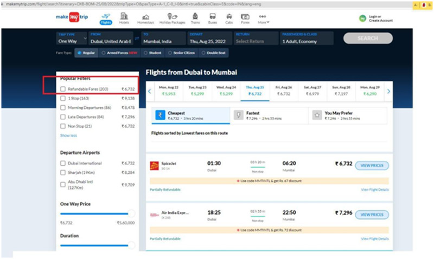The image size is (434, 259).
Task: Check the Non Stop (21) filter
Action: point(63,126)
